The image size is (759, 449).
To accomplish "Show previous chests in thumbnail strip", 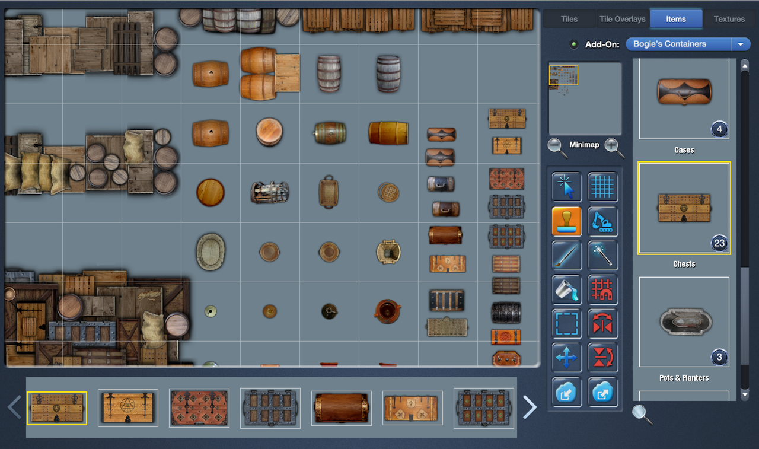I will (x=14, y=407).
